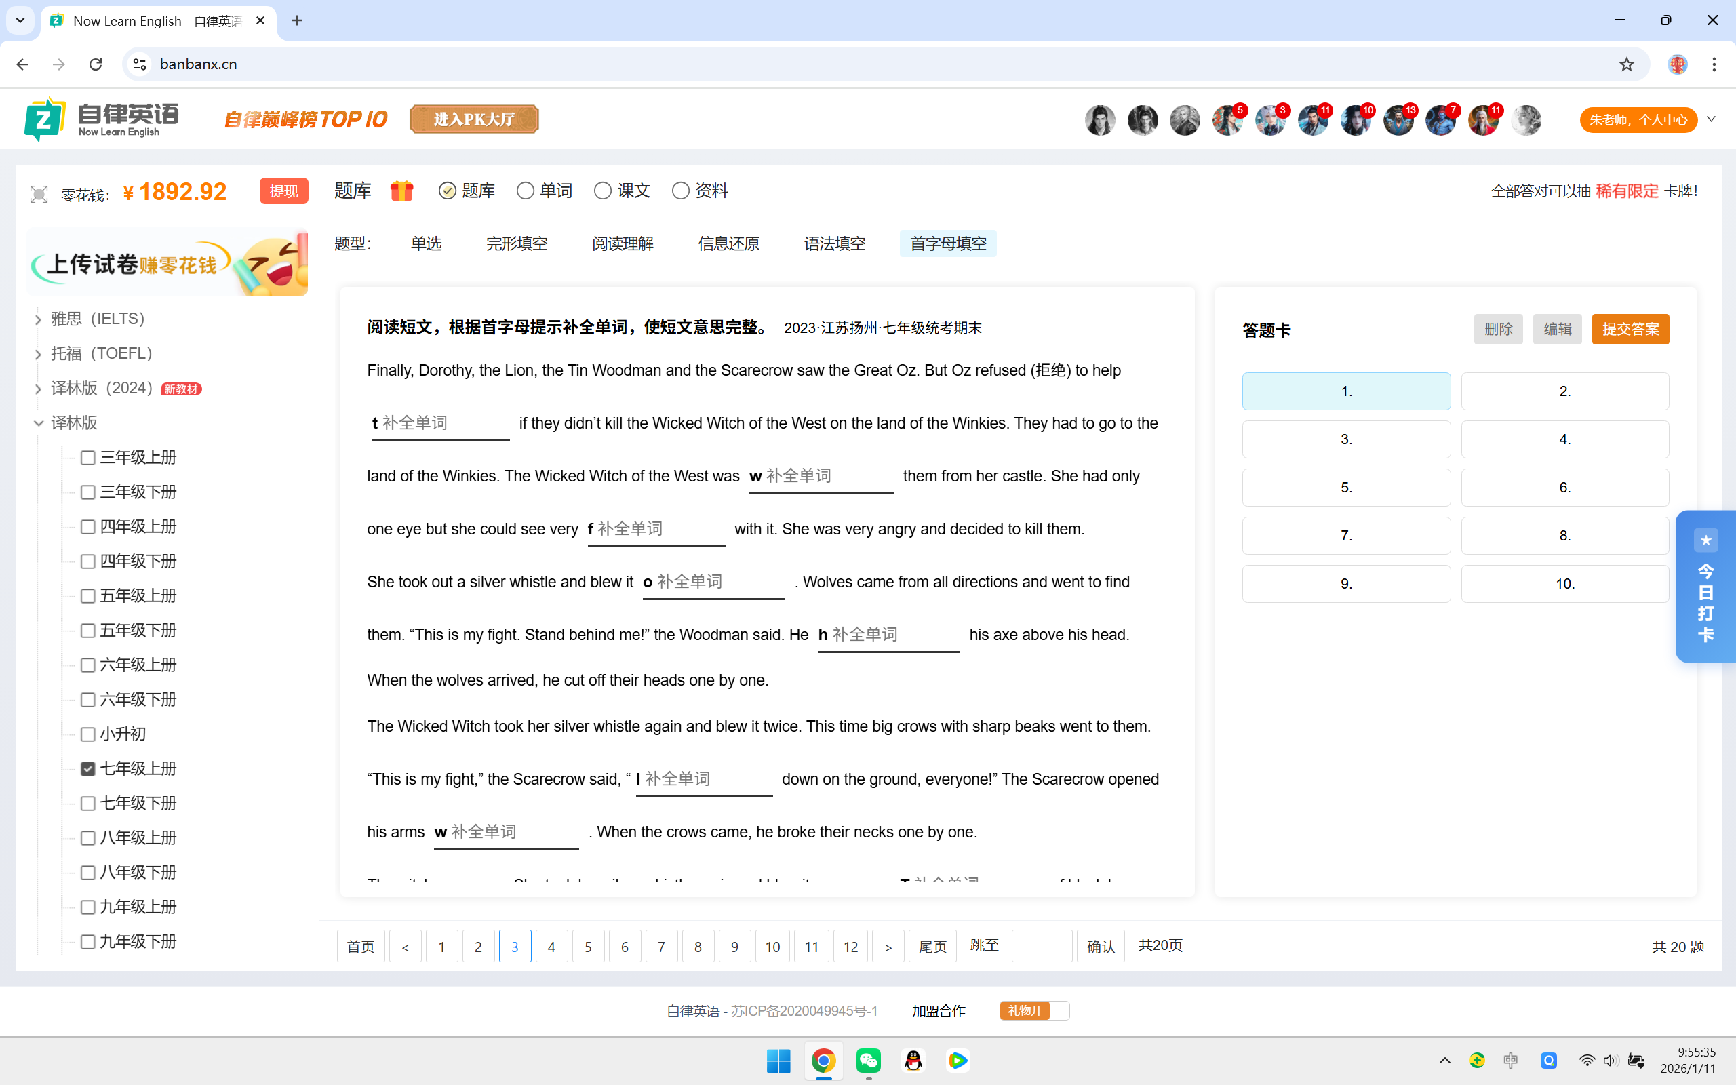Expand the 雅思 (IELTS) tree node

tap(38, 319)
